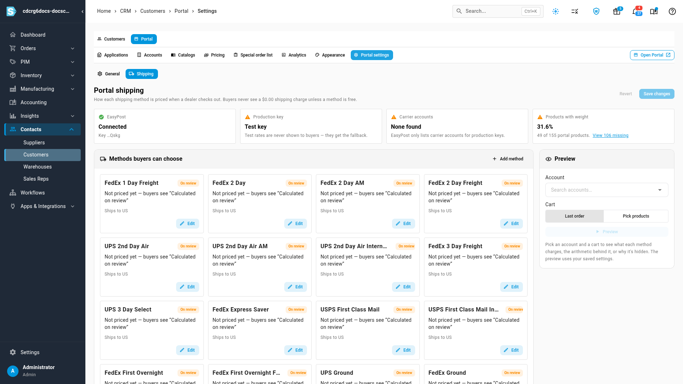The image size is (683, 384).
Task: Open the notifications bell icon
Action: (x=635, y=11)
